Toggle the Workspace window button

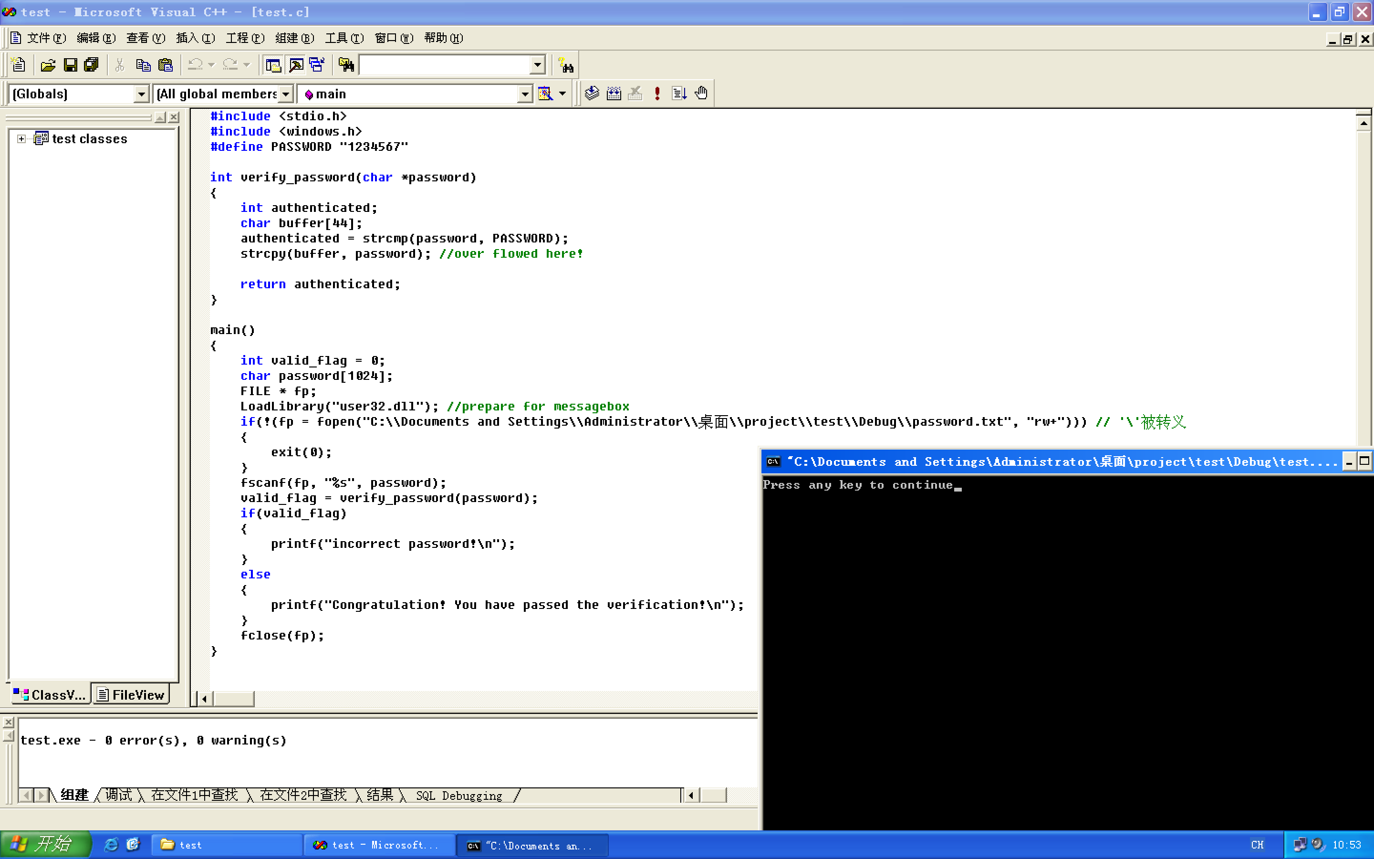coord(273,65)
